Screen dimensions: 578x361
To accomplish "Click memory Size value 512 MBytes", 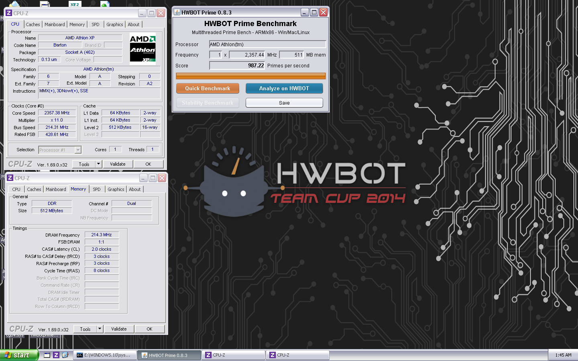I will 52,211.
